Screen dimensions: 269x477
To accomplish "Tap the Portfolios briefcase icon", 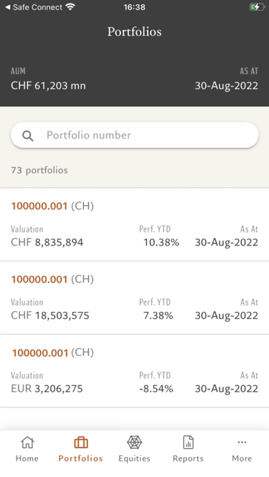I will tap(81, 442).
